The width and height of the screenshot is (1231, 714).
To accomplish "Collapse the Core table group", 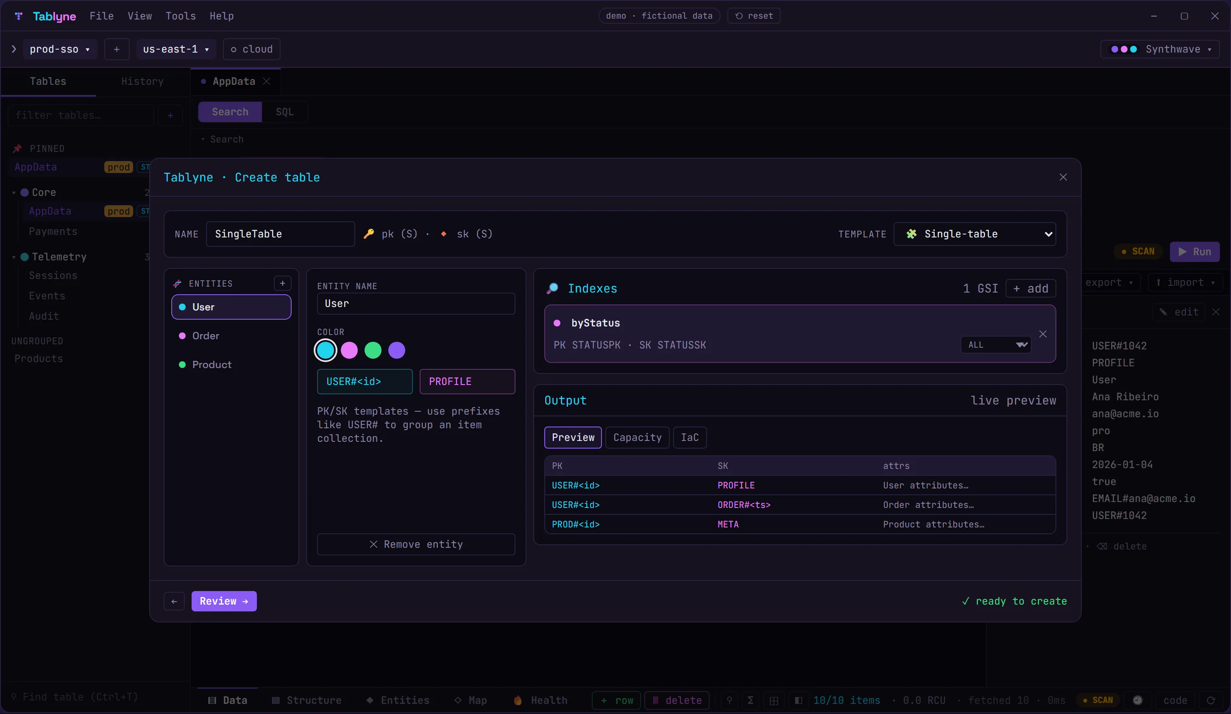I will (14, 192).
